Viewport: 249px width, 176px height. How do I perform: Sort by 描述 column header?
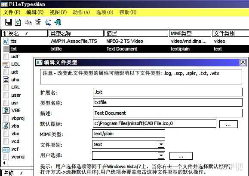point(136,33)
